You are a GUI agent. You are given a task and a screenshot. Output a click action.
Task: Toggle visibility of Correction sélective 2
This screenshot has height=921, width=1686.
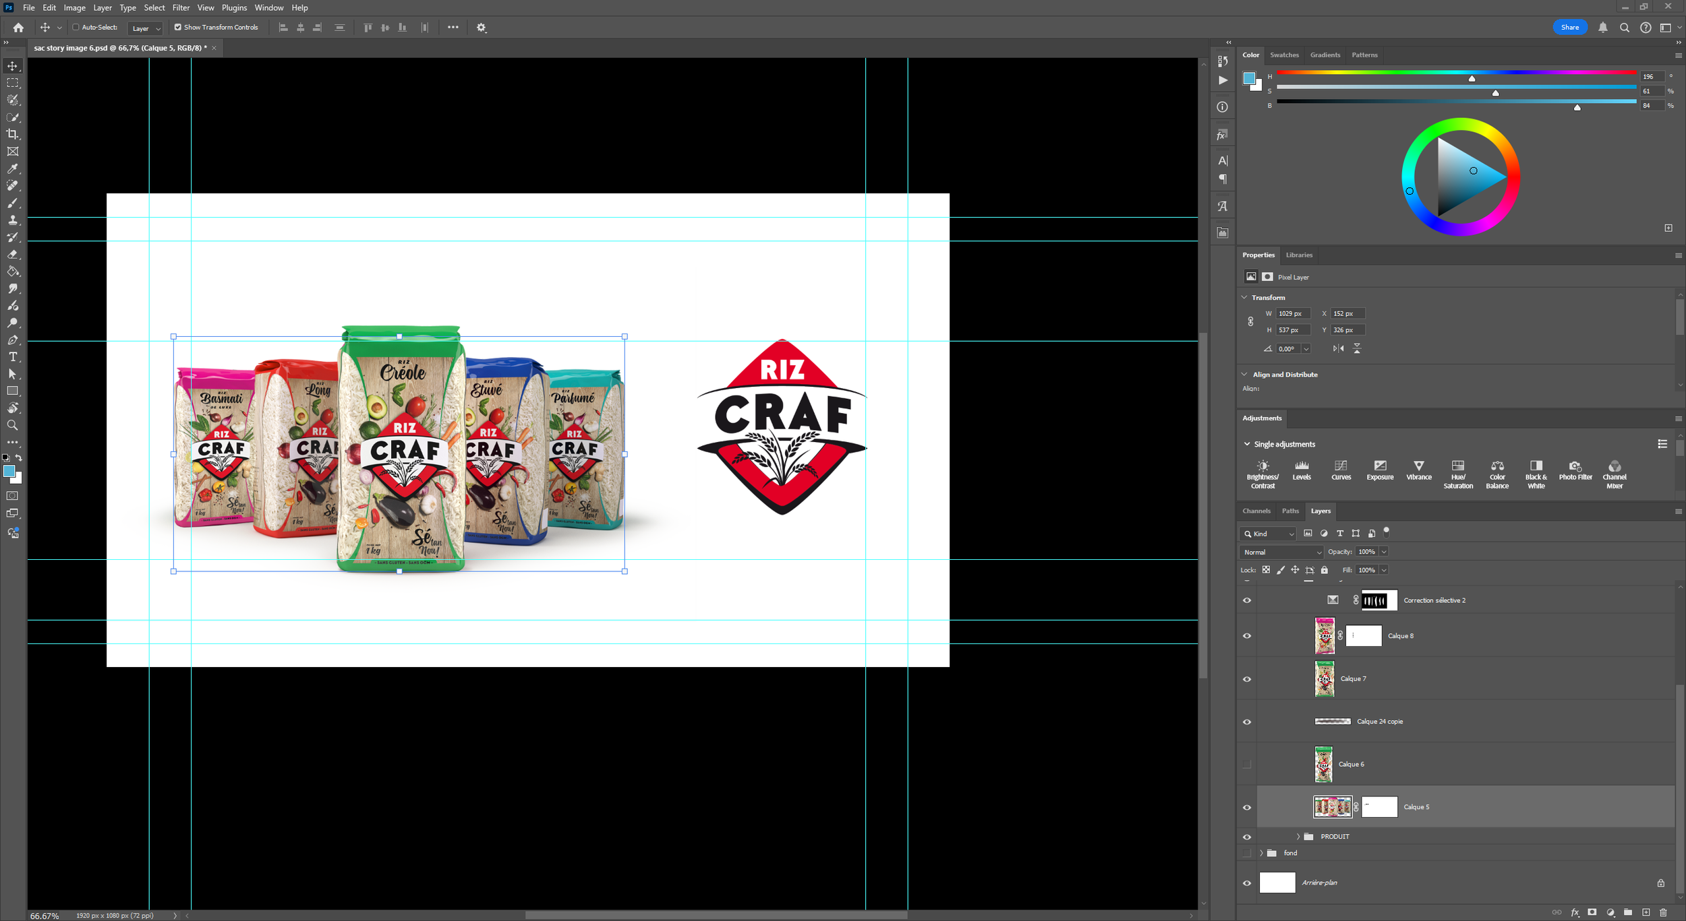(x=1247, y=600)
